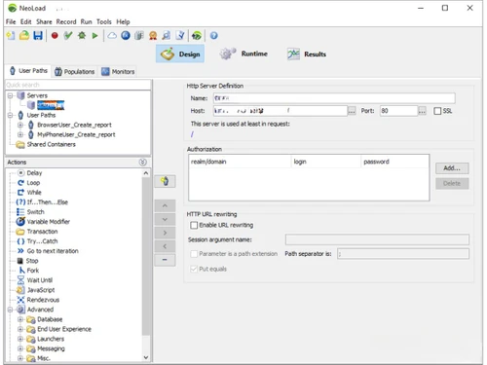The image size is (487, 365).
Task: Save project with the floppy disk icon
Action: [x=38, y=36]
